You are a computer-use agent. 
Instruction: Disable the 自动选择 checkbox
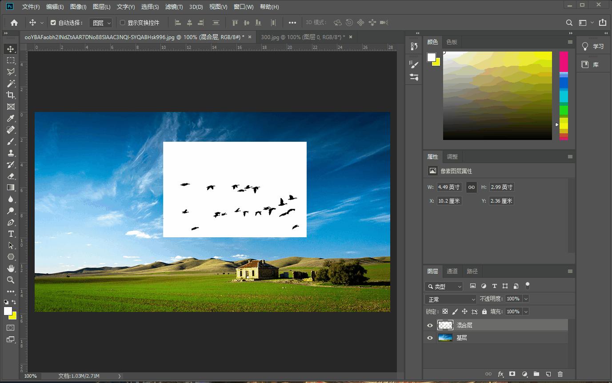(x=53, y=23)
